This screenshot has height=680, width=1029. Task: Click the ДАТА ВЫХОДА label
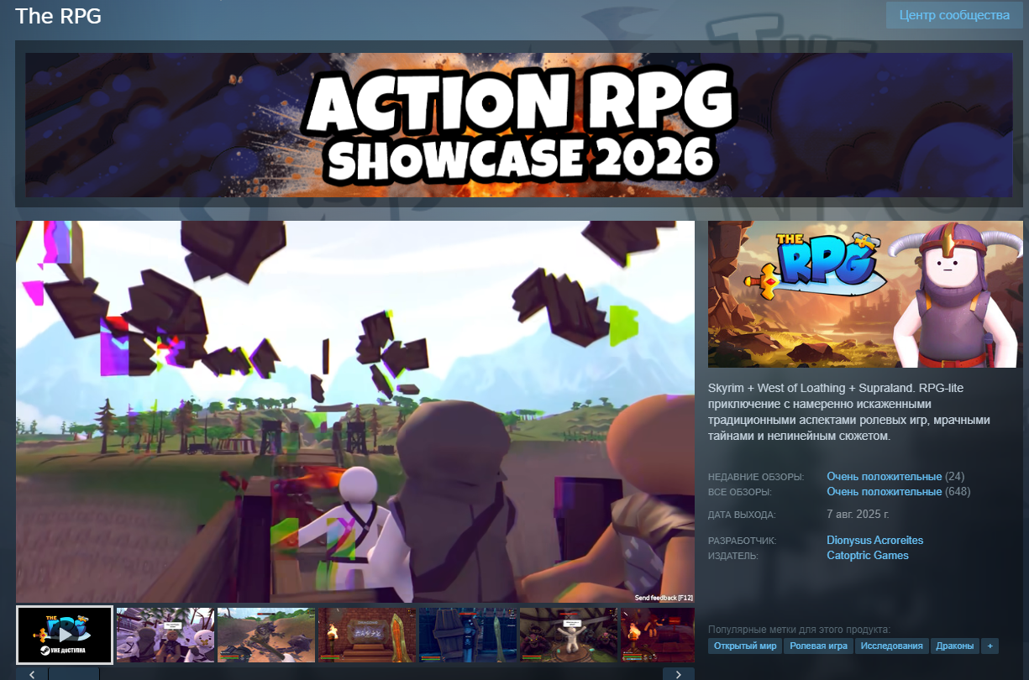tap(742, 515)
